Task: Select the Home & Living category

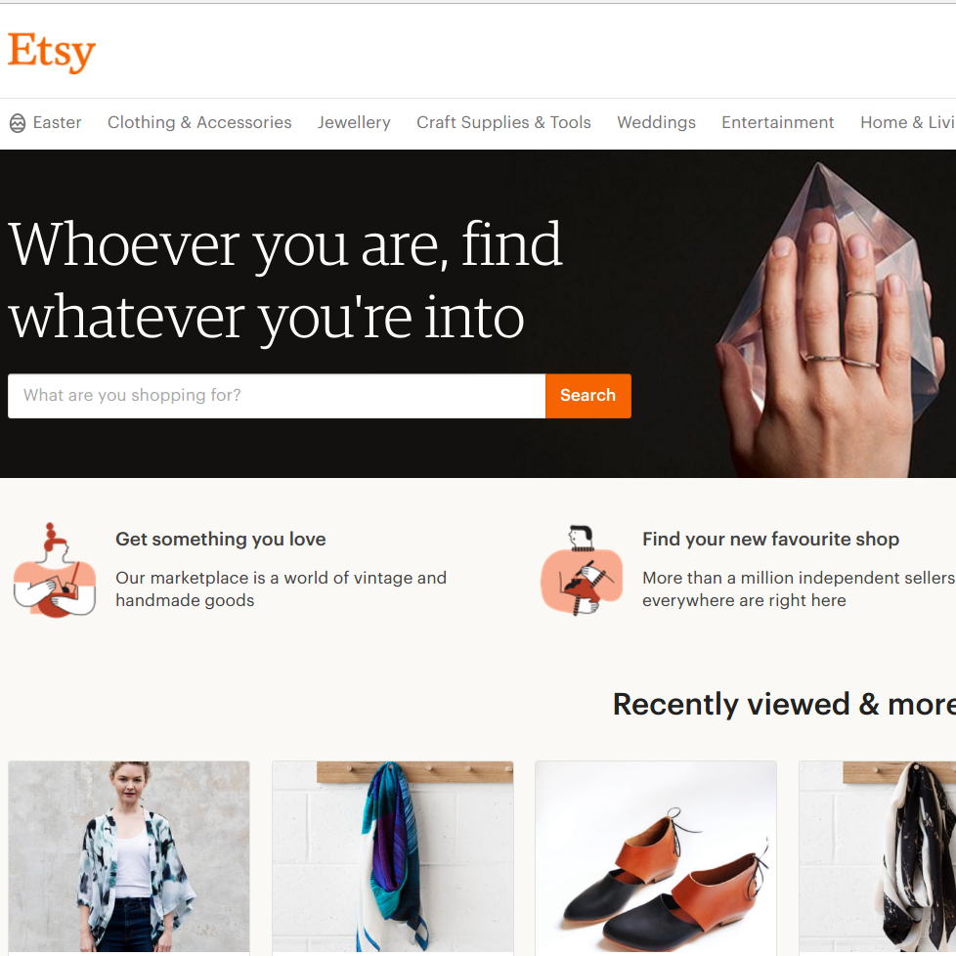Action: (x=908, y=122)
